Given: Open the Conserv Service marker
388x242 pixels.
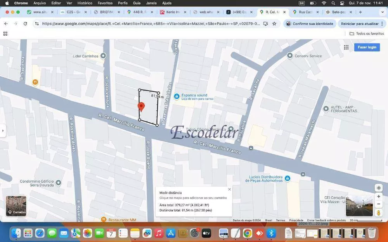Looking at the screenshot, I should pyautogui.click(x=290, y=55).
